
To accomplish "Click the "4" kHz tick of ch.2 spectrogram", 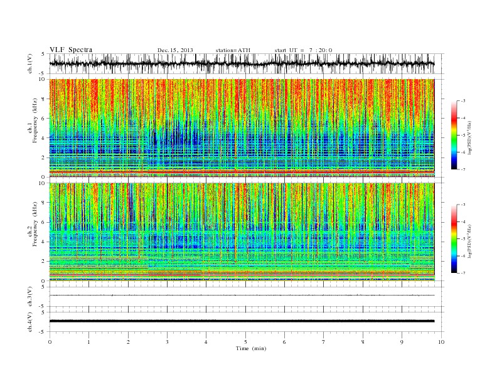I will pyautogui.click(x=44, y=242).
